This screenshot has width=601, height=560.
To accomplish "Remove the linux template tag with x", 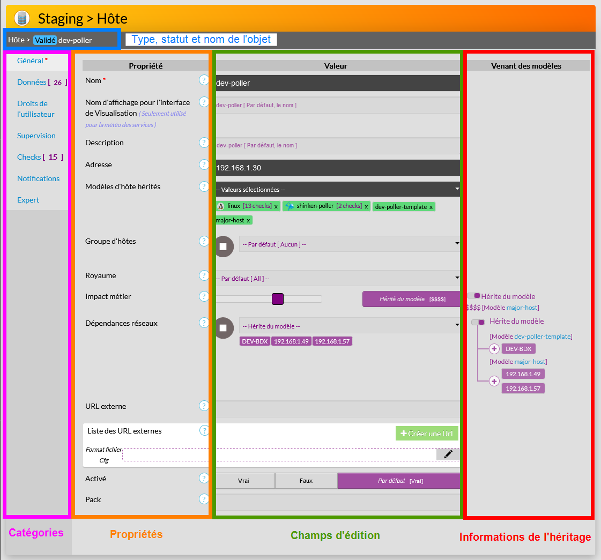I will coord(276,206).
